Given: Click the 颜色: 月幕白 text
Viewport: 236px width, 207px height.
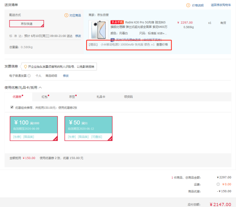Looking at the screenshot, I should (x=119, y=33).
